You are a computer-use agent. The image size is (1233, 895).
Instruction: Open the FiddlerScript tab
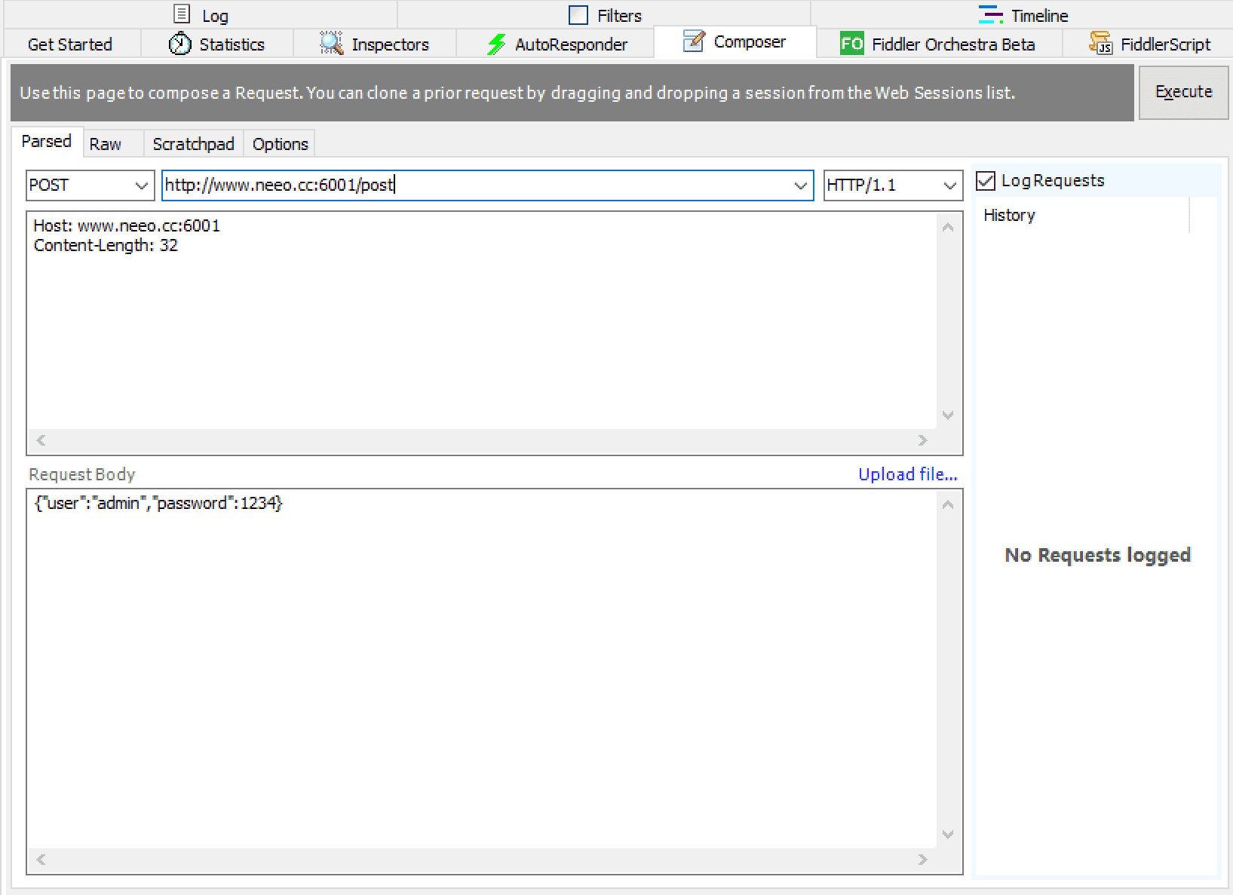pyautogui.click(x=1149, y=44)
